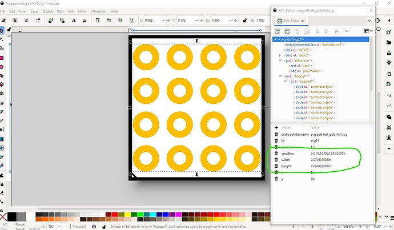Screen dimensions: 394x230
Task: Toggle lock of #copper1 layer in status bar
Action: pos(104,227)
